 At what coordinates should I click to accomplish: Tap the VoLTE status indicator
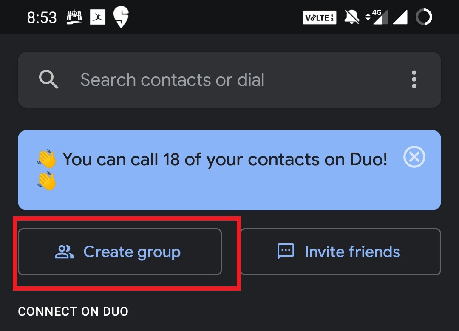319,17
